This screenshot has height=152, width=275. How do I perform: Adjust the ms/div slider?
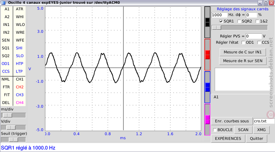click(13, 115)
